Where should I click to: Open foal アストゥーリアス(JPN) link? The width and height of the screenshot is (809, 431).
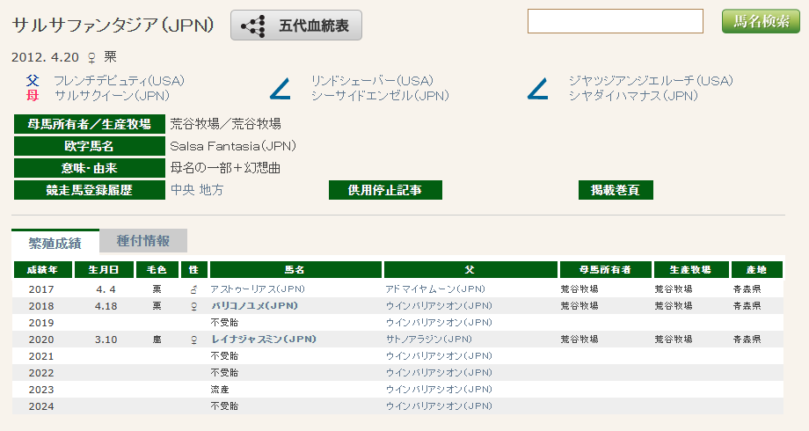pyautogui.click(x=257, y=289)
